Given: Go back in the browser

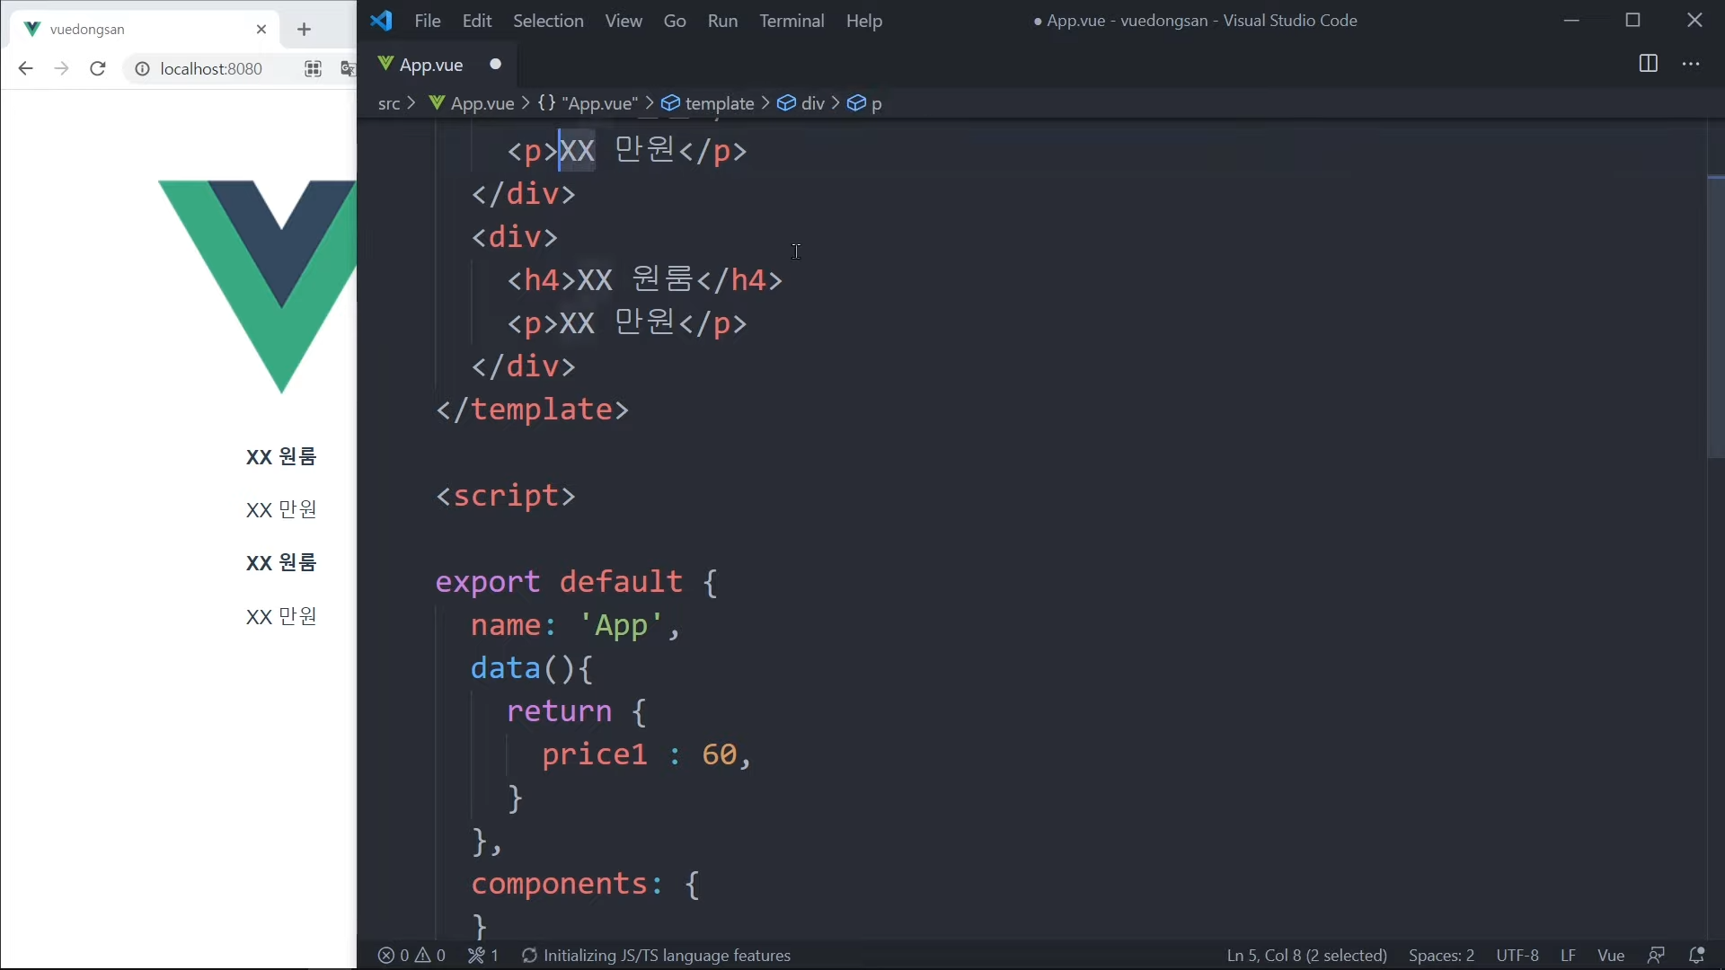Looking at the screenshot, I should click(x=25, y=68).
